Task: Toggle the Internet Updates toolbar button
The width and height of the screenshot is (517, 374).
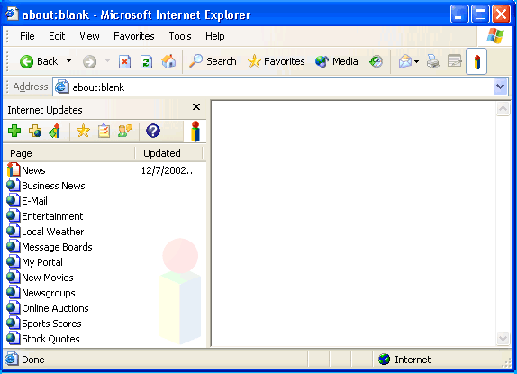Action: pyautogui.click(x=476, y=61)
